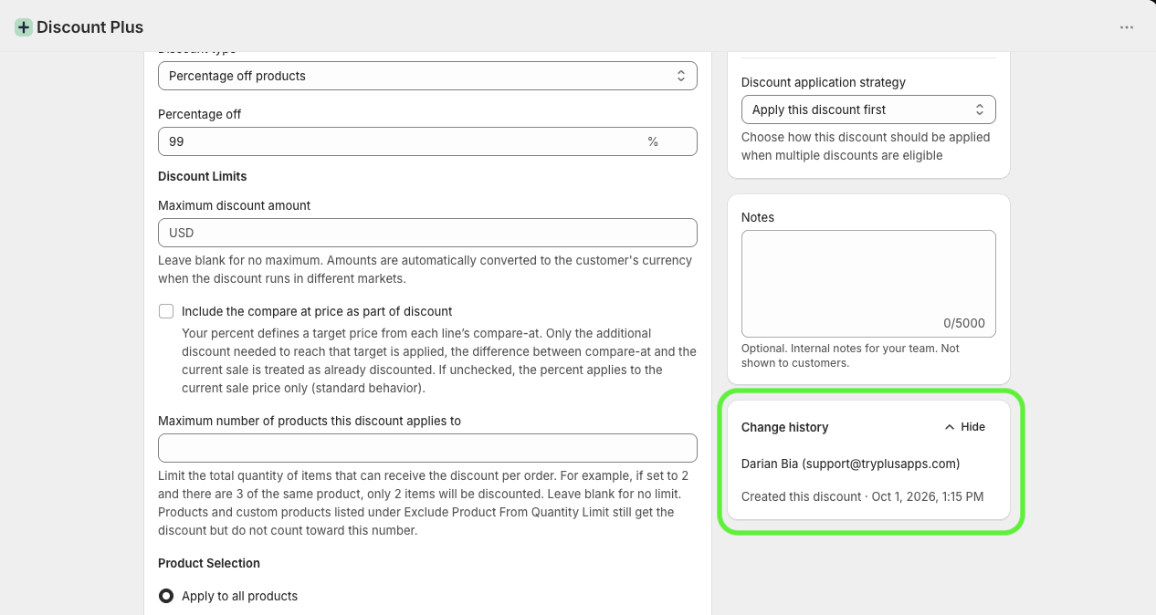
Task: Click the Product Selection heading
Action: 209,563
